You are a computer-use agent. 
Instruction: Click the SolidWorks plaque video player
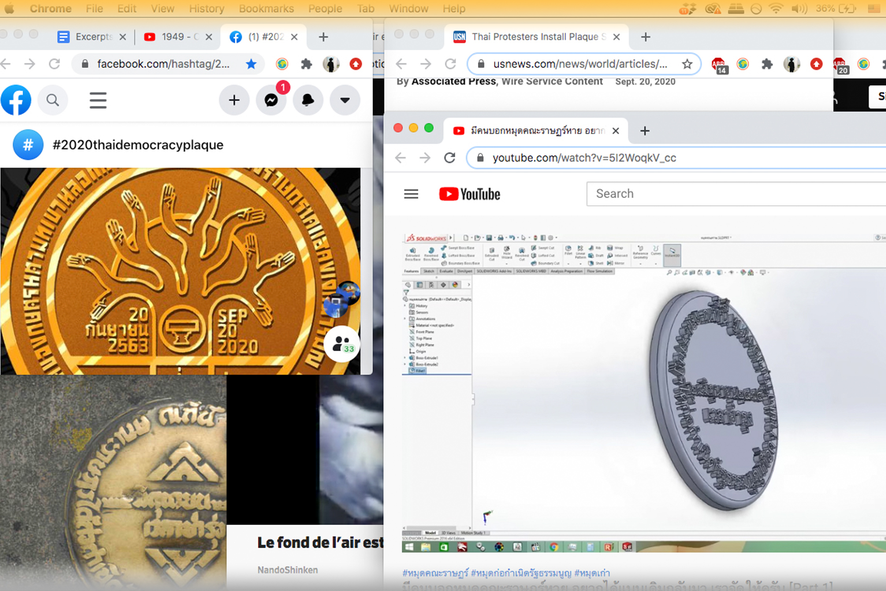pos(644,392)
